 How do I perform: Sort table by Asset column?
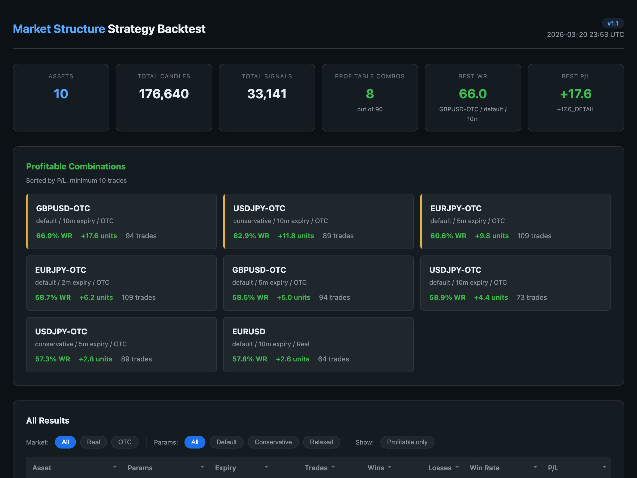click(74, 468)
